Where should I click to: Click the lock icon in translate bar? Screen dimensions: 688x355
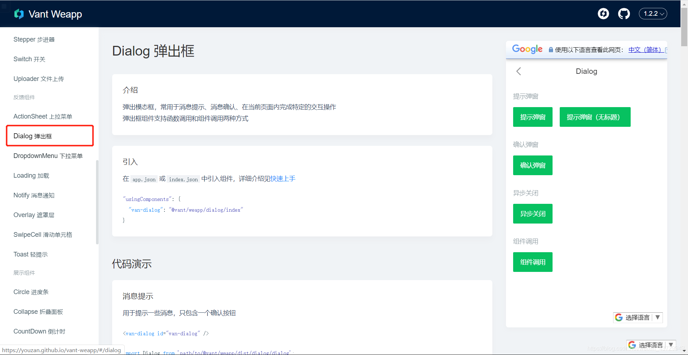[551, 50]
